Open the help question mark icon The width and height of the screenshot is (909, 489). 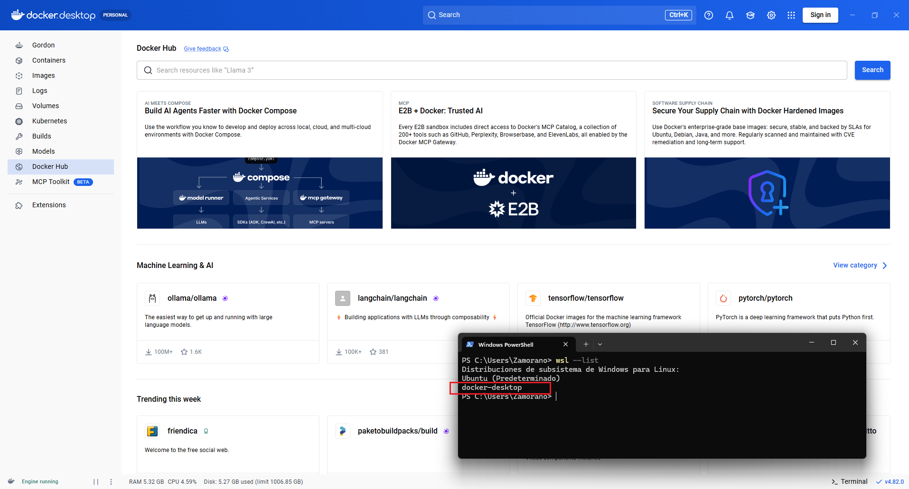[709, 15]
